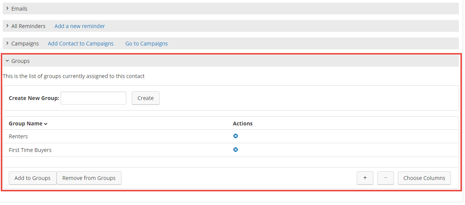Click the Add to Groups button
The height and width of the screenshot is (205, 465).
(33, 178)
